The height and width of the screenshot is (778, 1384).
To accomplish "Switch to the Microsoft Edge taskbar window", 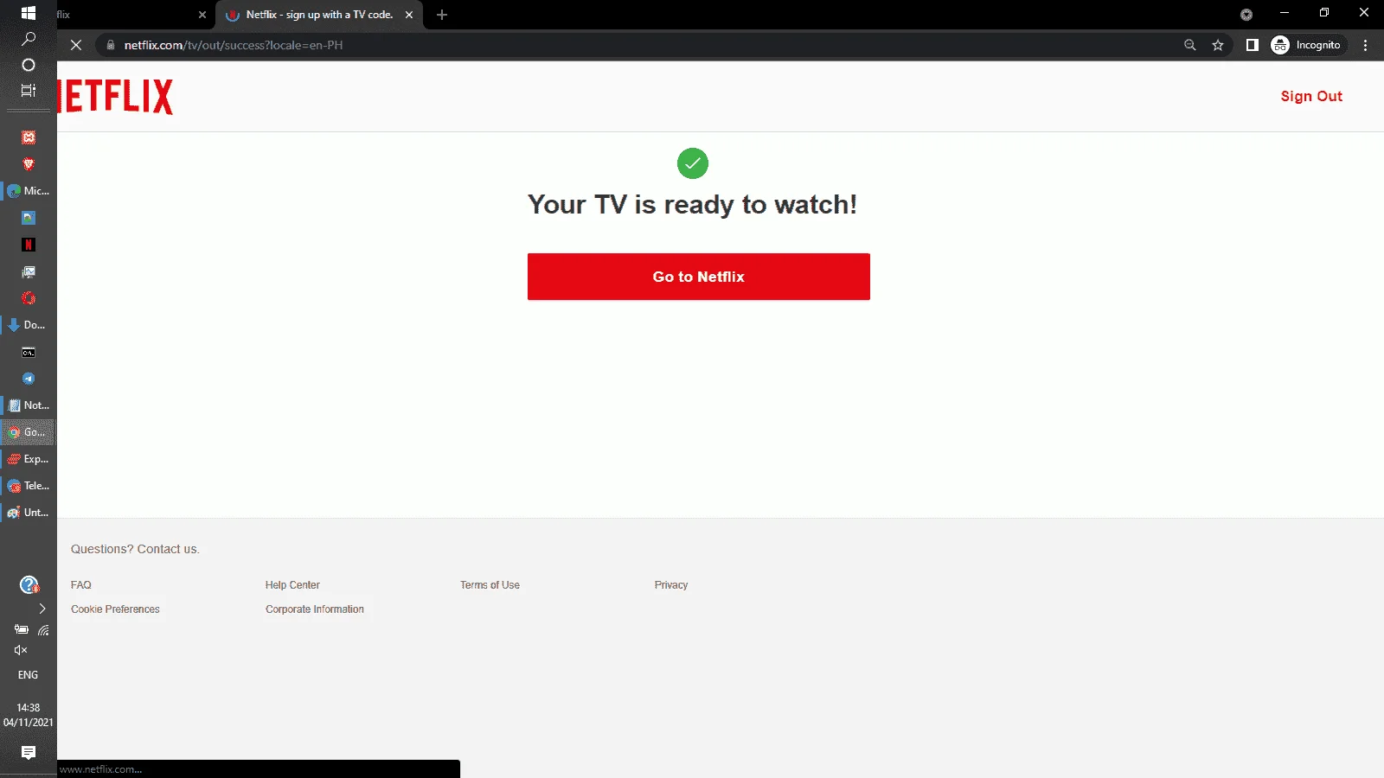I will click(x=28, y=191).
